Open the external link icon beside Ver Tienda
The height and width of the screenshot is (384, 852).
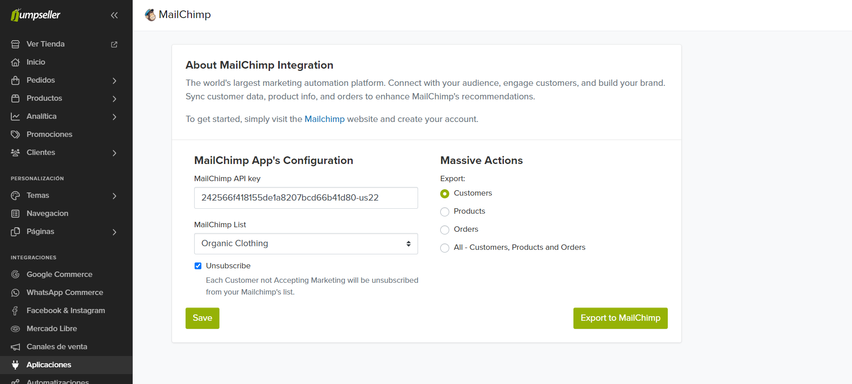click(x=114, y=44)
